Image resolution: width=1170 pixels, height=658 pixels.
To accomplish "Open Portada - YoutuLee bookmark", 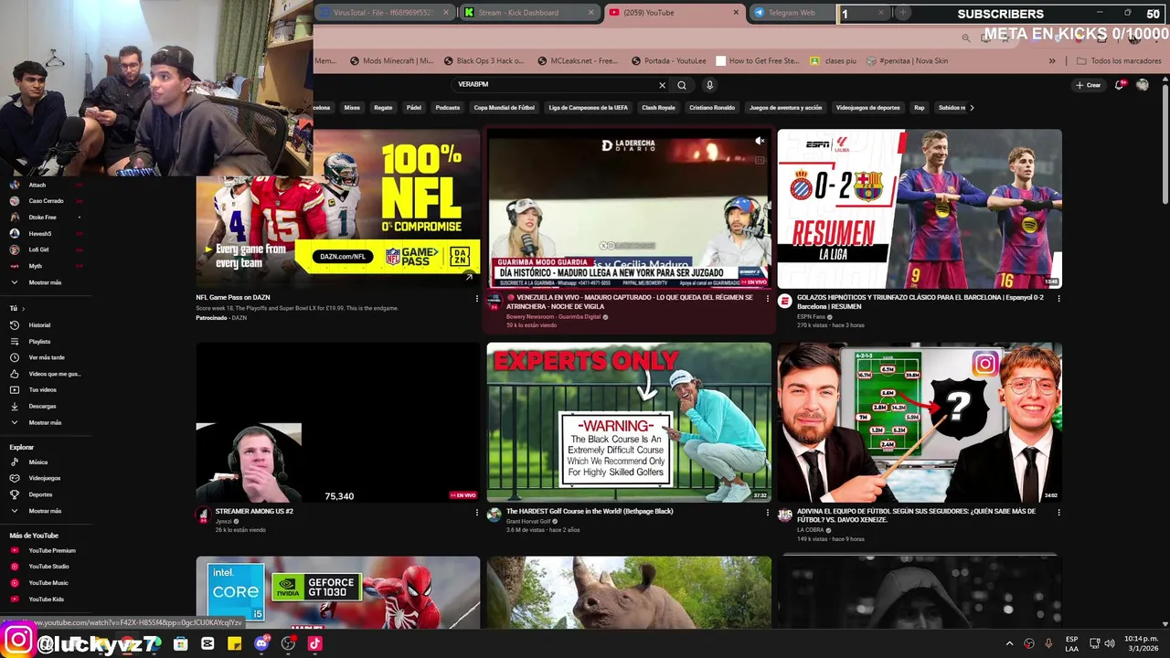I will (668, 61).
